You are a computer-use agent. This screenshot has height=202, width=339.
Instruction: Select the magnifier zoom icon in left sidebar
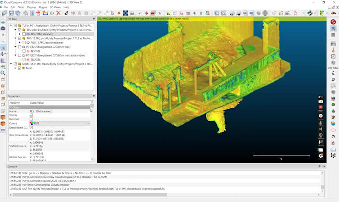coord(3,73)
